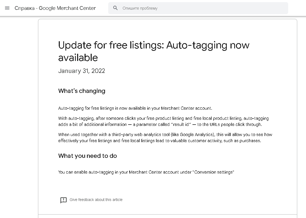306x218 pixels.
Task: Click the magnifier search icon
Action: click(115, 8)
